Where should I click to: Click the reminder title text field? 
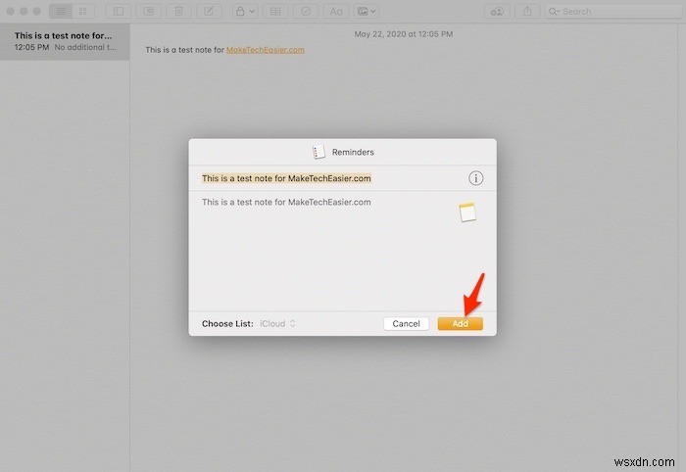tap(286, 178)
